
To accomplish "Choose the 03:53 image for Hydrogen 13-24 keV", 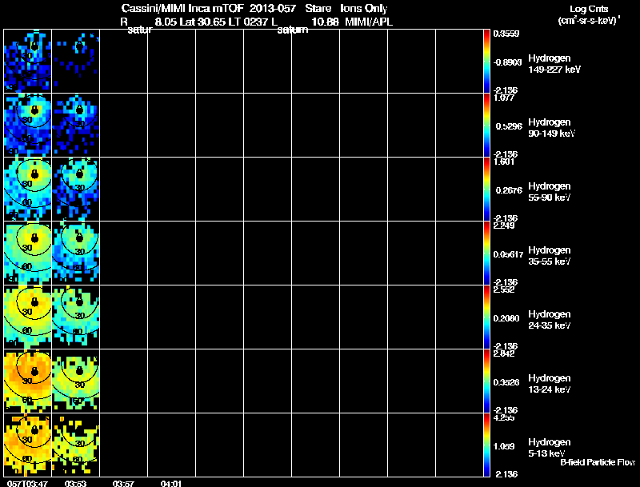I will [75, 381].
